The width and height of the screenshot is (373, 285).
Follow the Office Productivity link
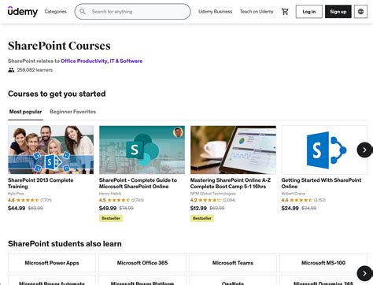[84, 61]
